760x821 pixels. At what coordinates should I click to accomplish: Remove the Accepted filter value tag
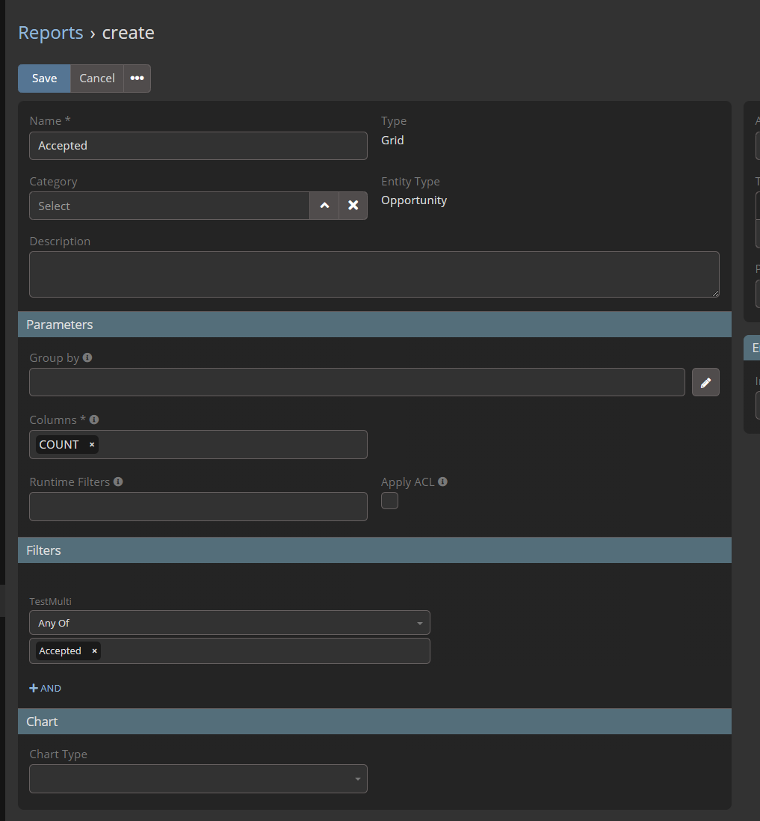[x=94, y=651]
